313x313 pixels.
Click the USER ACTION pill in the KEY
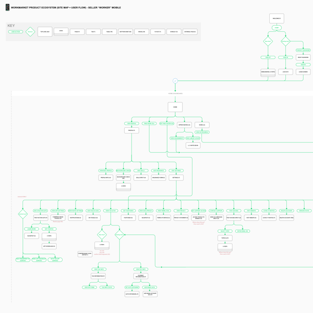[x=16, y=32]
